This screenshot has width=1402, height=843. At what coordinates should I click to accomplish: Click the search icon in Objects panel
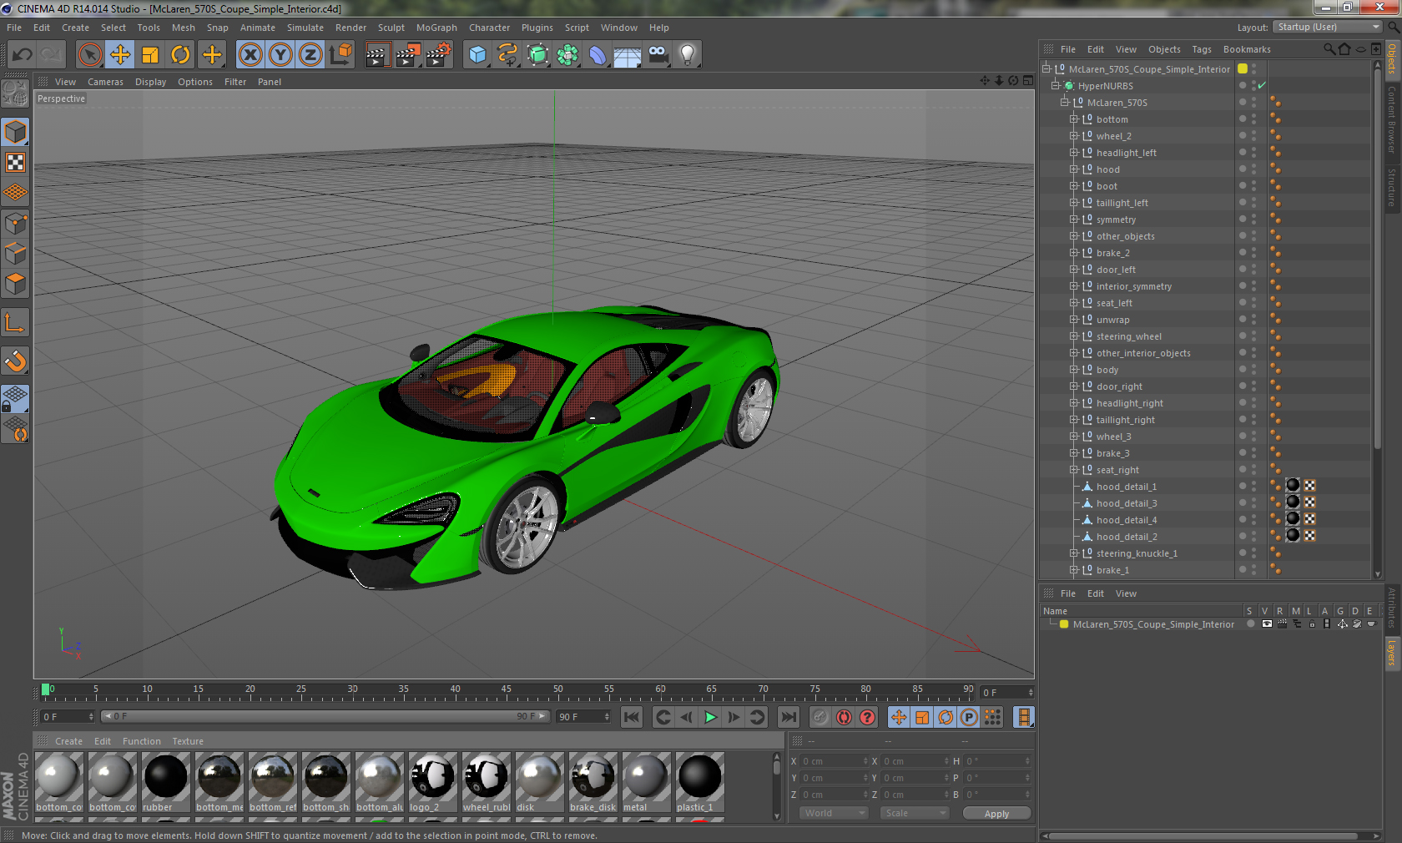tap(1329, 49)
